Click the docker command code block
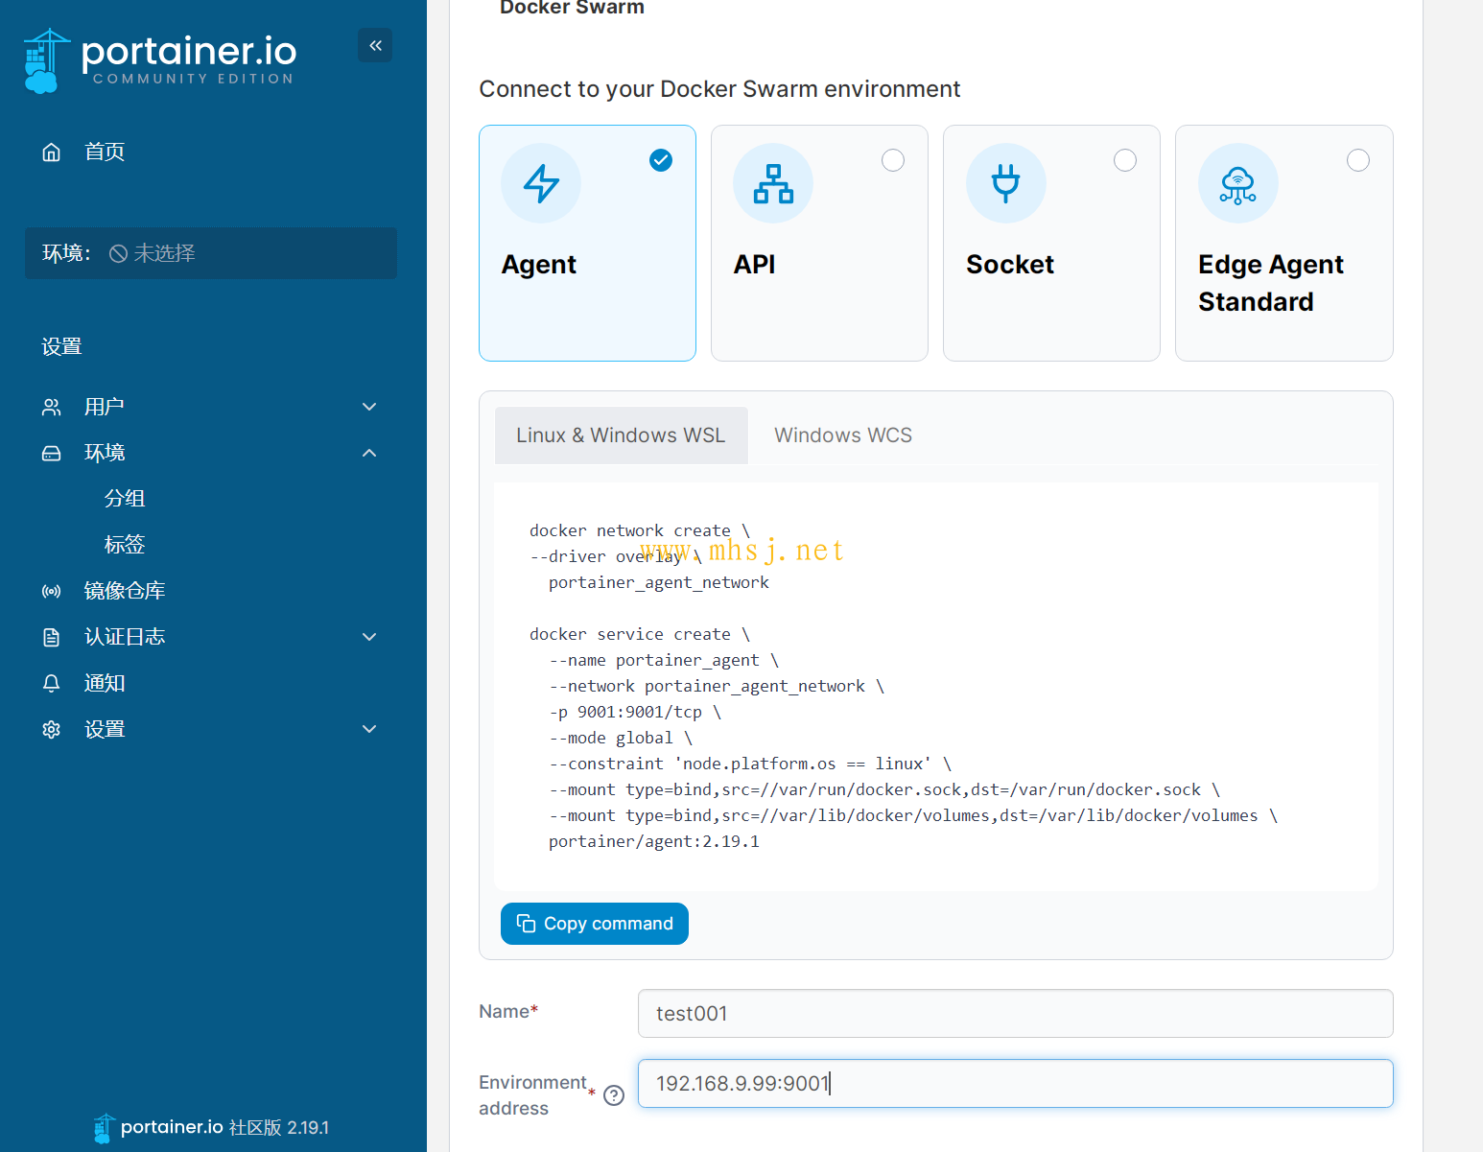This screenshot has width=1483, height=1152. (x=936, y=687)
